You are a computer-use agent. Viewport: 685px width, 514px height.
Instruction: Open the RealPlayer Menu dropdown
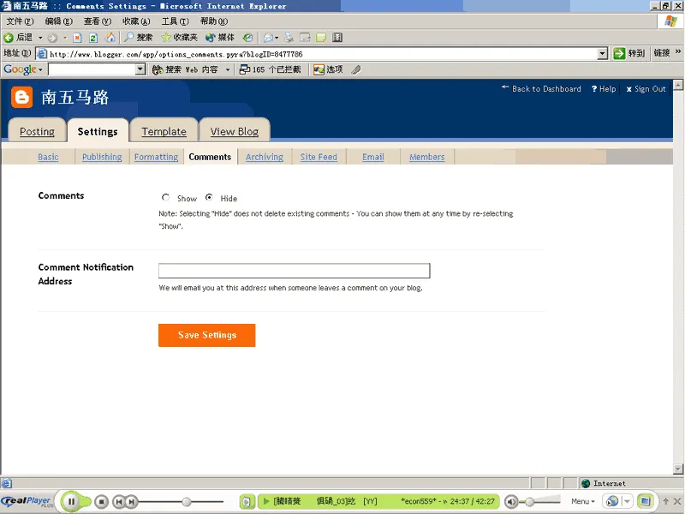582,501
